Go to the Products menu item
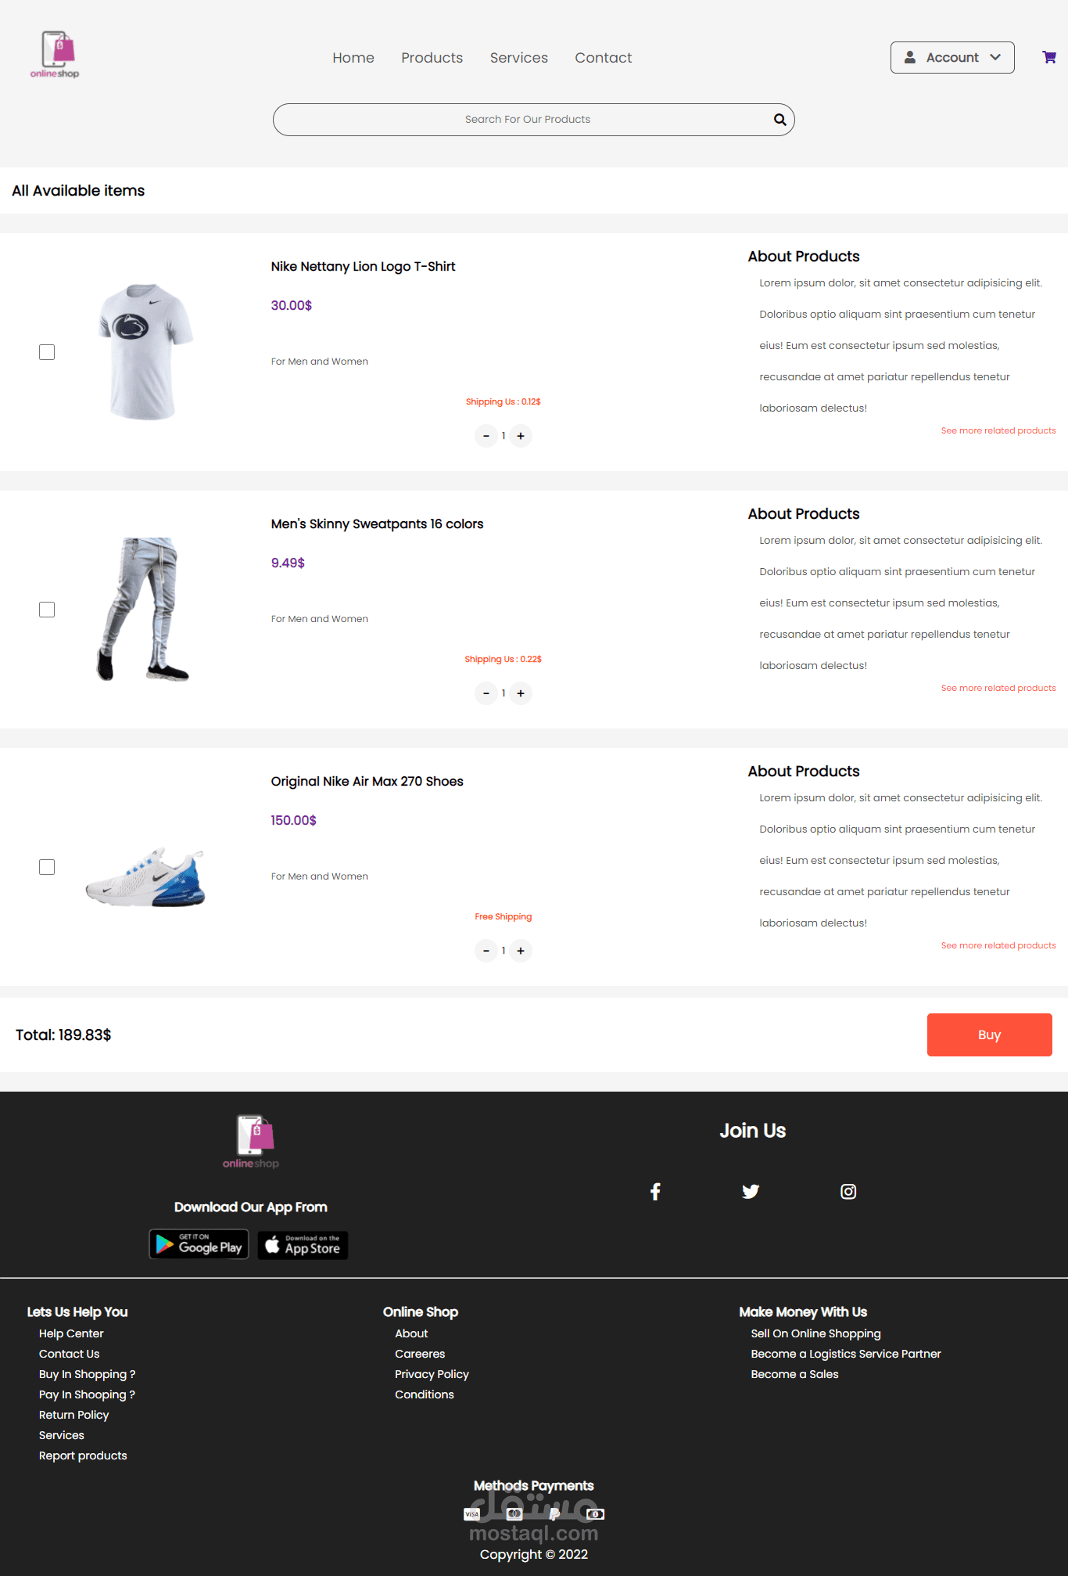Screen dimensions: 1068x1576 click(x=432, y=58)
